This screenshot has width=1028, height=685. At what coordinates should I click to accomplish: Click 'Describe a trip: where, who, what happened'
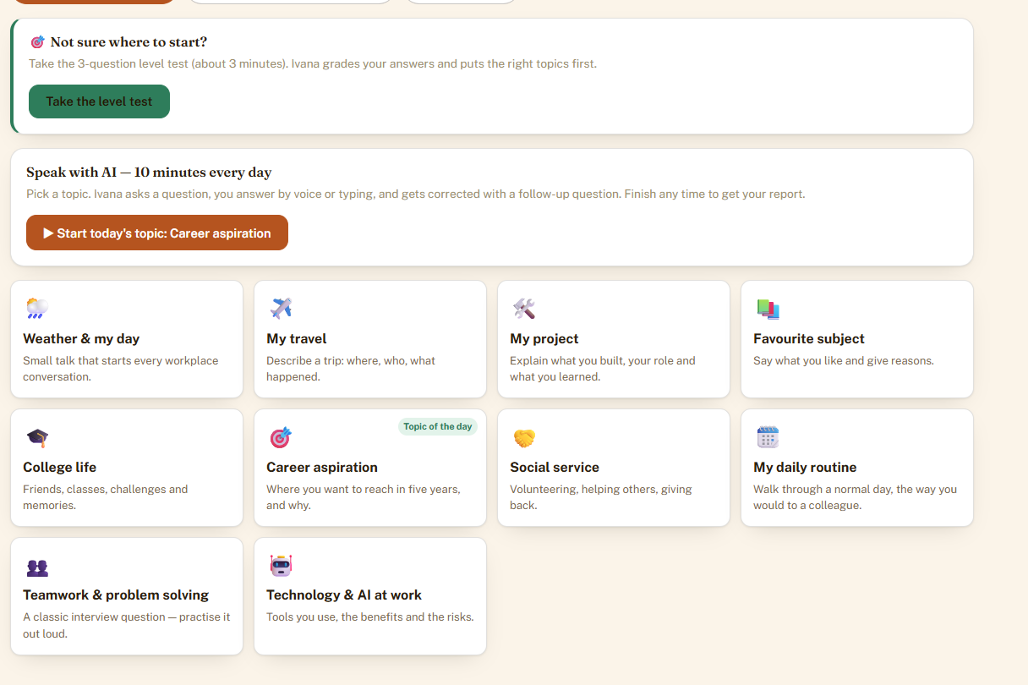click(351, 369)
